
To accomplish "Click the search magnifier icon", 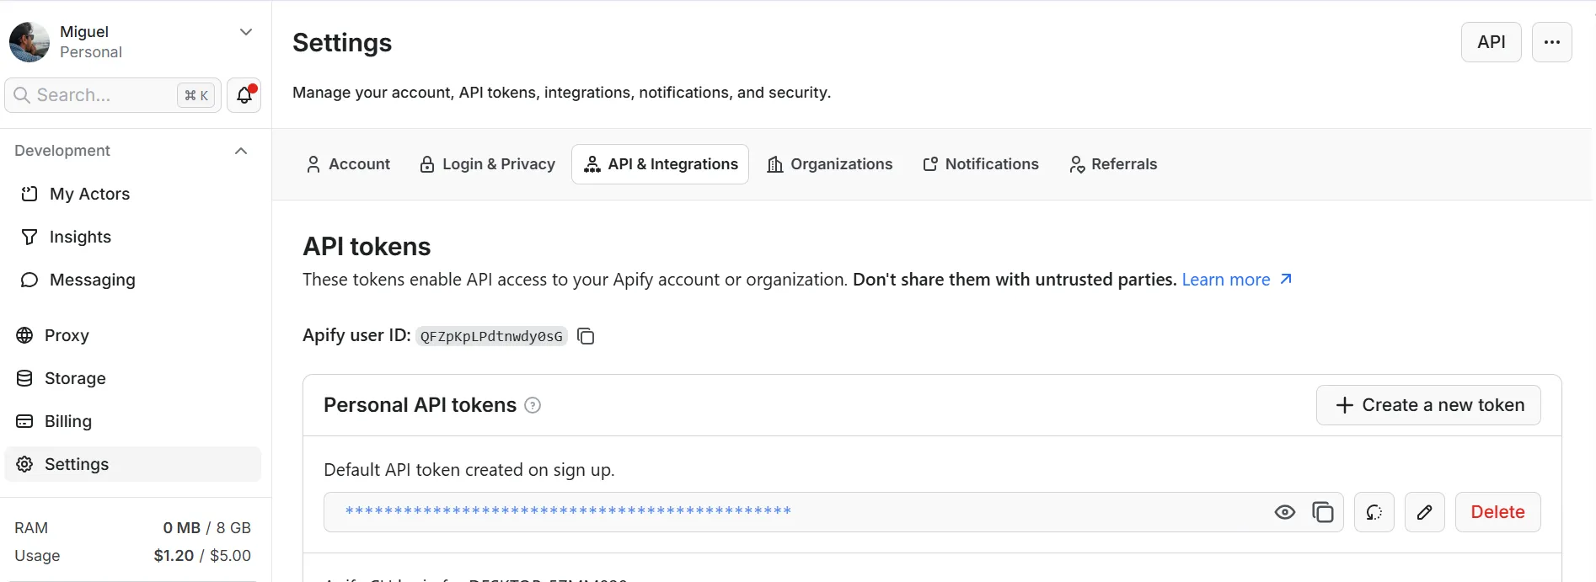I will pyautogui.click(x=22, y=95).
